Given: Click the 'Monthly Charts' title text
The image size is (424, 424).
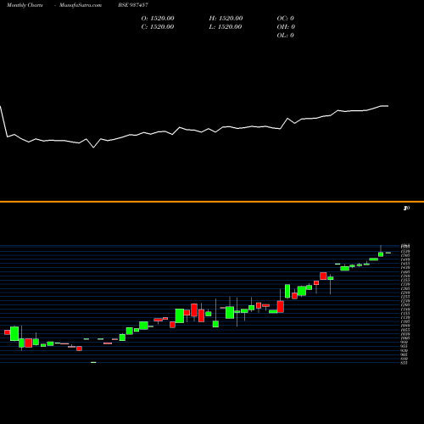Looking at the screenshot, I should click(x=25, y=5).
